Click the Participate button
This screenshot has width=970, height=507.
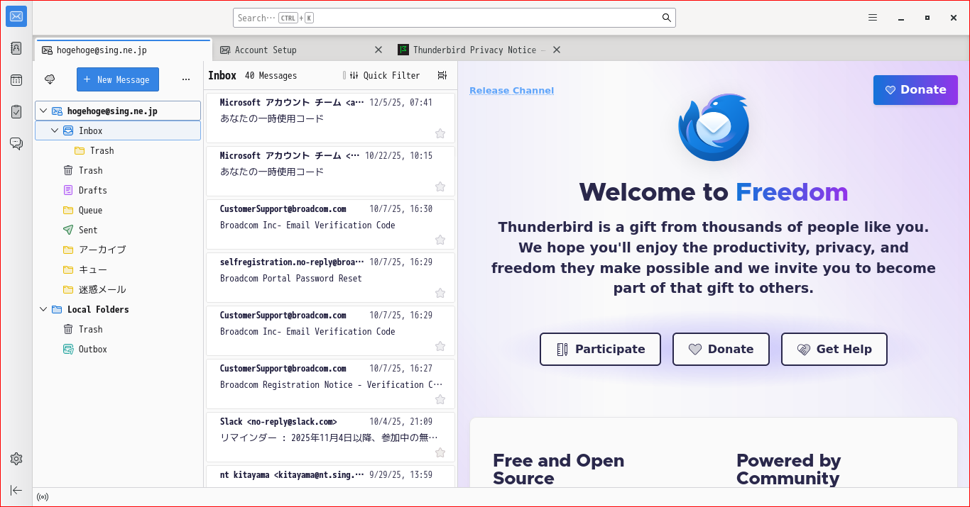pos(600,349)
